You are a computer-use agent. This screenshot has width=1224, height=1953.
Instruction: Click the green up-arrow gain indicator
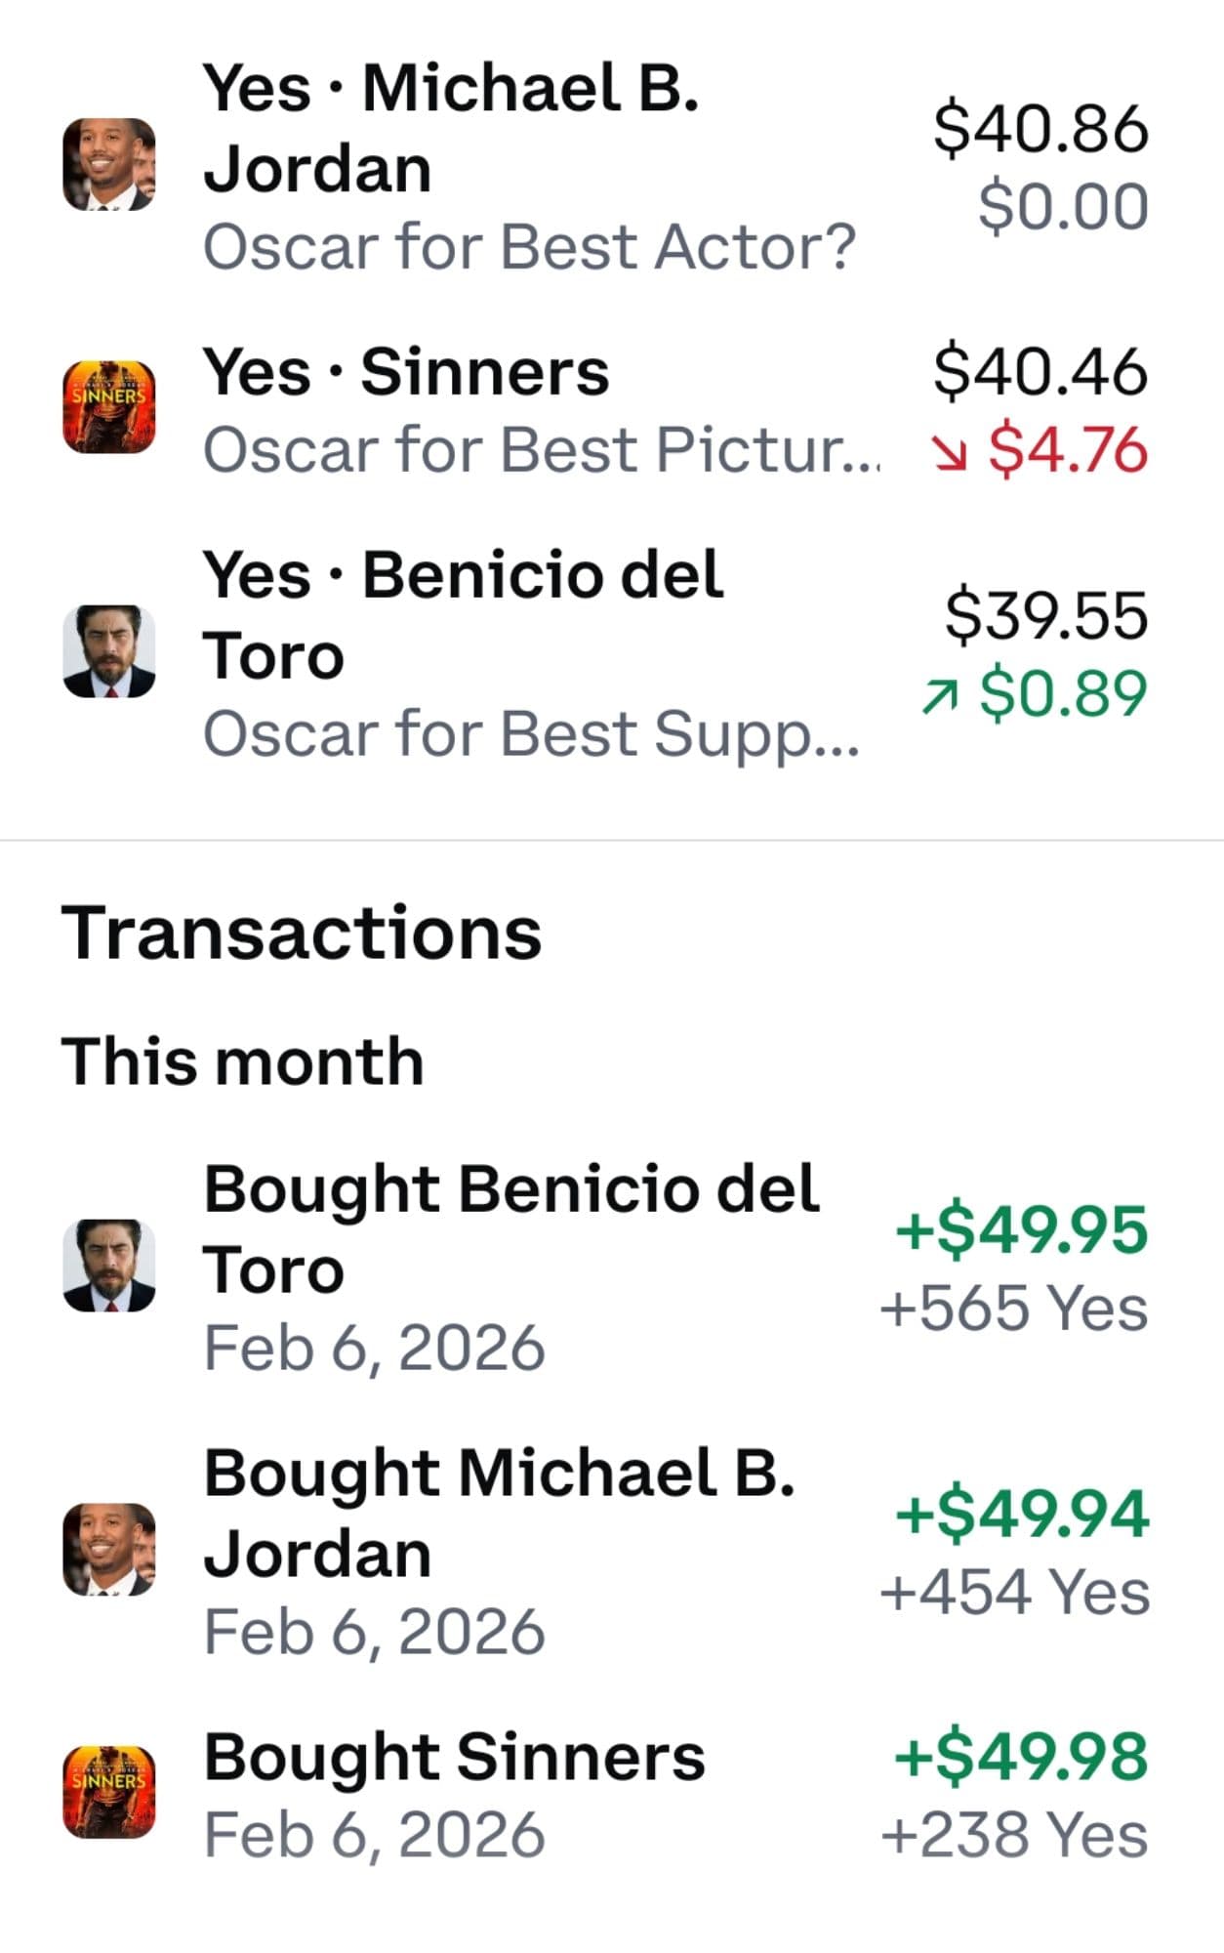(x=939, y=695)
